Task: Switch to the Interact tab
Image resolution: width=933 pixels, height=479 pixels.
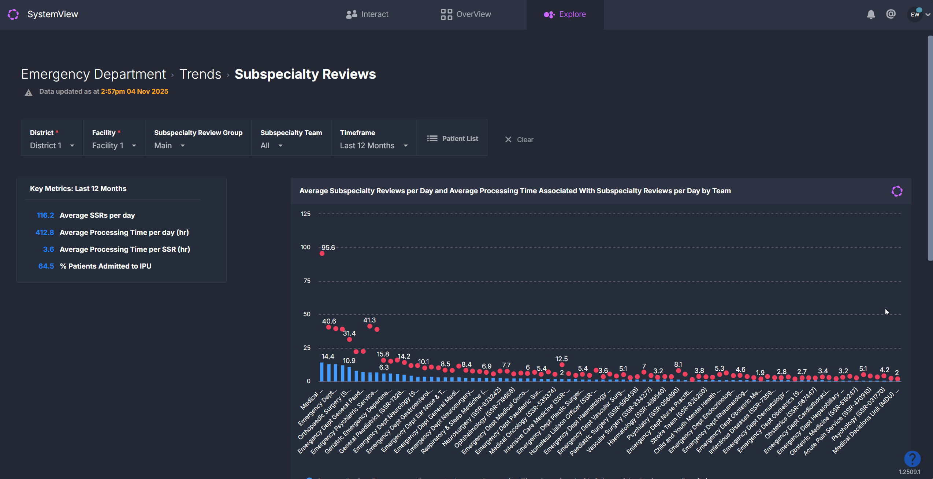Action: coord(367,14)
